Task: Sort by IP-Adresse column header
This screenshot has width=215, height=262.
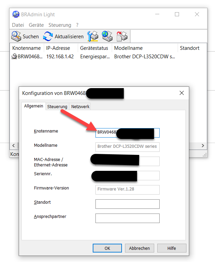Action: 61,48
